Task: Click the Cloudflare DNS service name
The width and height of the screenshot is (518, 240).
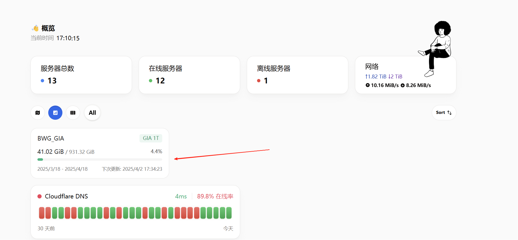Action: point(66,196)
